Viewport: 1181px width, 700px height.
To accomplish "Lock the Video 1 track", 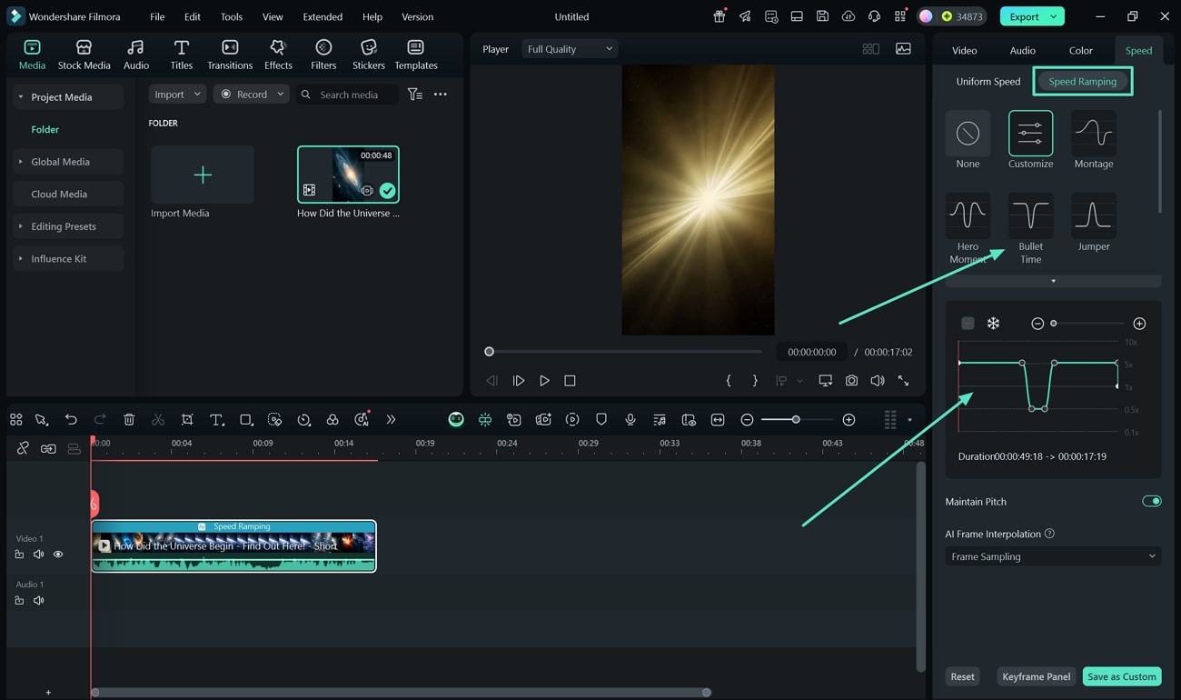I will (19, 555).
